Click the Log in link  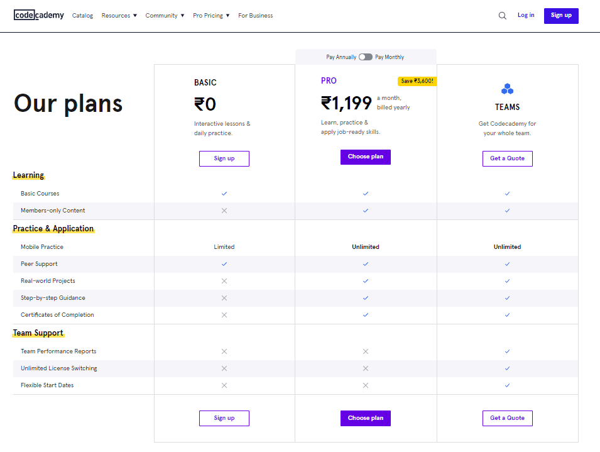pyautogui.click(x=526, y=15)
